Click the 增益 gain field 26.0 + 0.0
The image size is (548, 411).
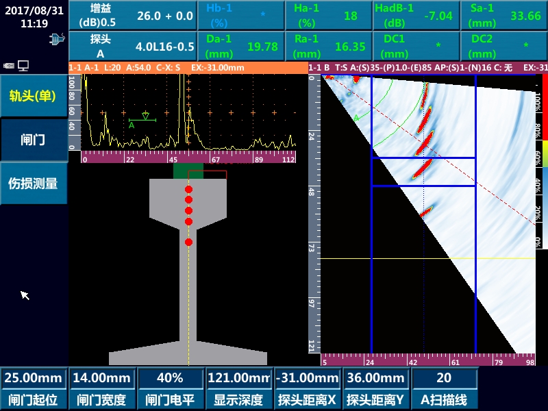[132, 15]
